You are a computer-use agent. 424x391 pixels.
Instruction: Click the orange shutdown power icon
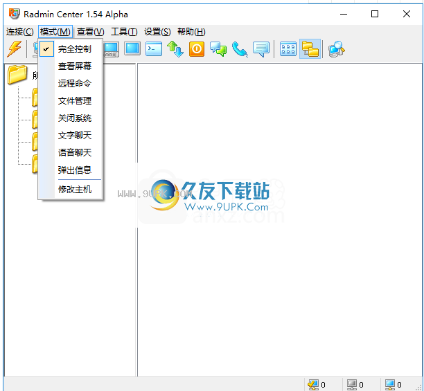197,49
